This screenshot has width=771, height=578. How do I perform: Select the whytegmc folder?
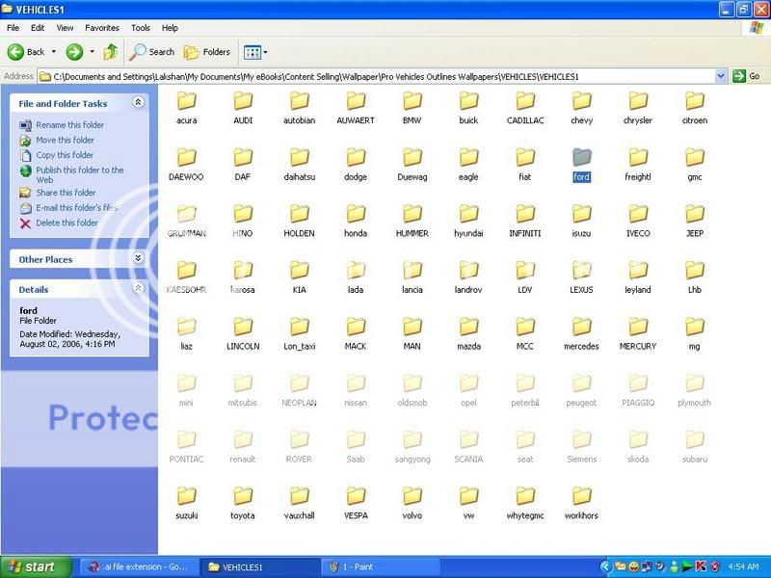point(525,504)
